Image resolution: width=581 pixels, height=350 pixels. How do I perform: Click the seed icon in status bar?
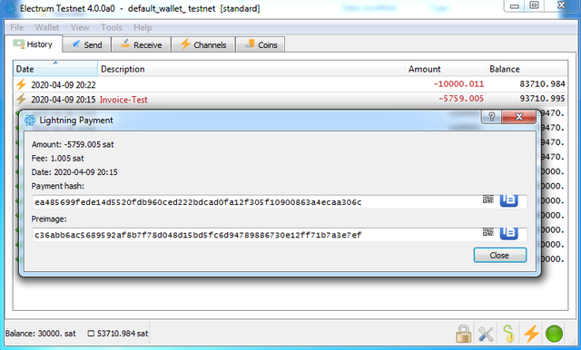pos(508,334)
